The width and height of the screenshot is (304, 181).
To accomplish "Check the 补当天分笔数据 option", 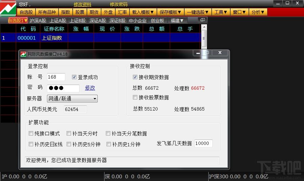I will coord(108,133).
